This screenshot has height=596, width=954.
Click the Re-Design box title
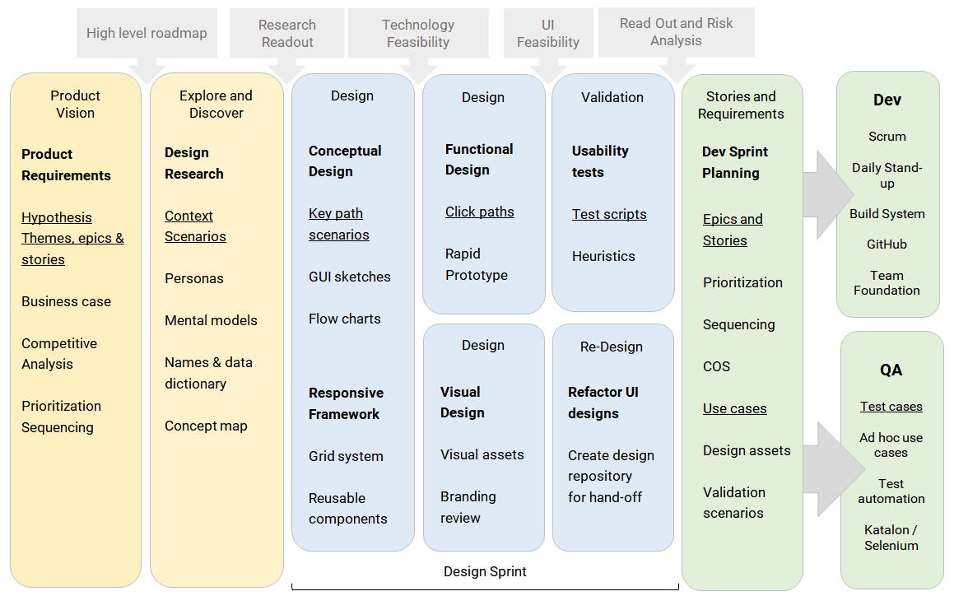pos(612,347)
